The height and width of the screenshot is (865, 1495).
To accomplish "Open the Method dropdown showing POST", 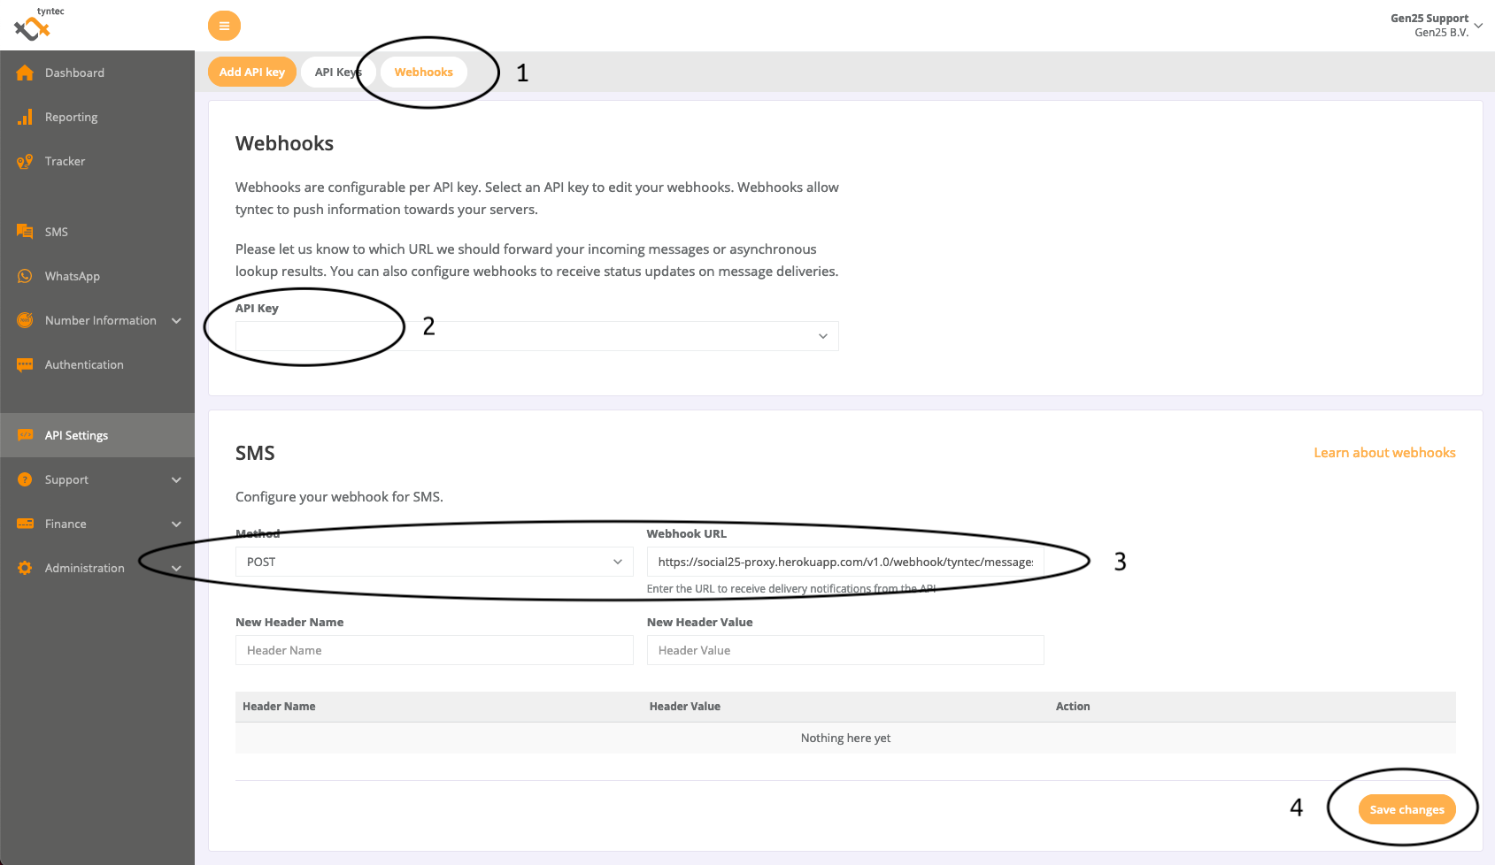I will 434,562.
